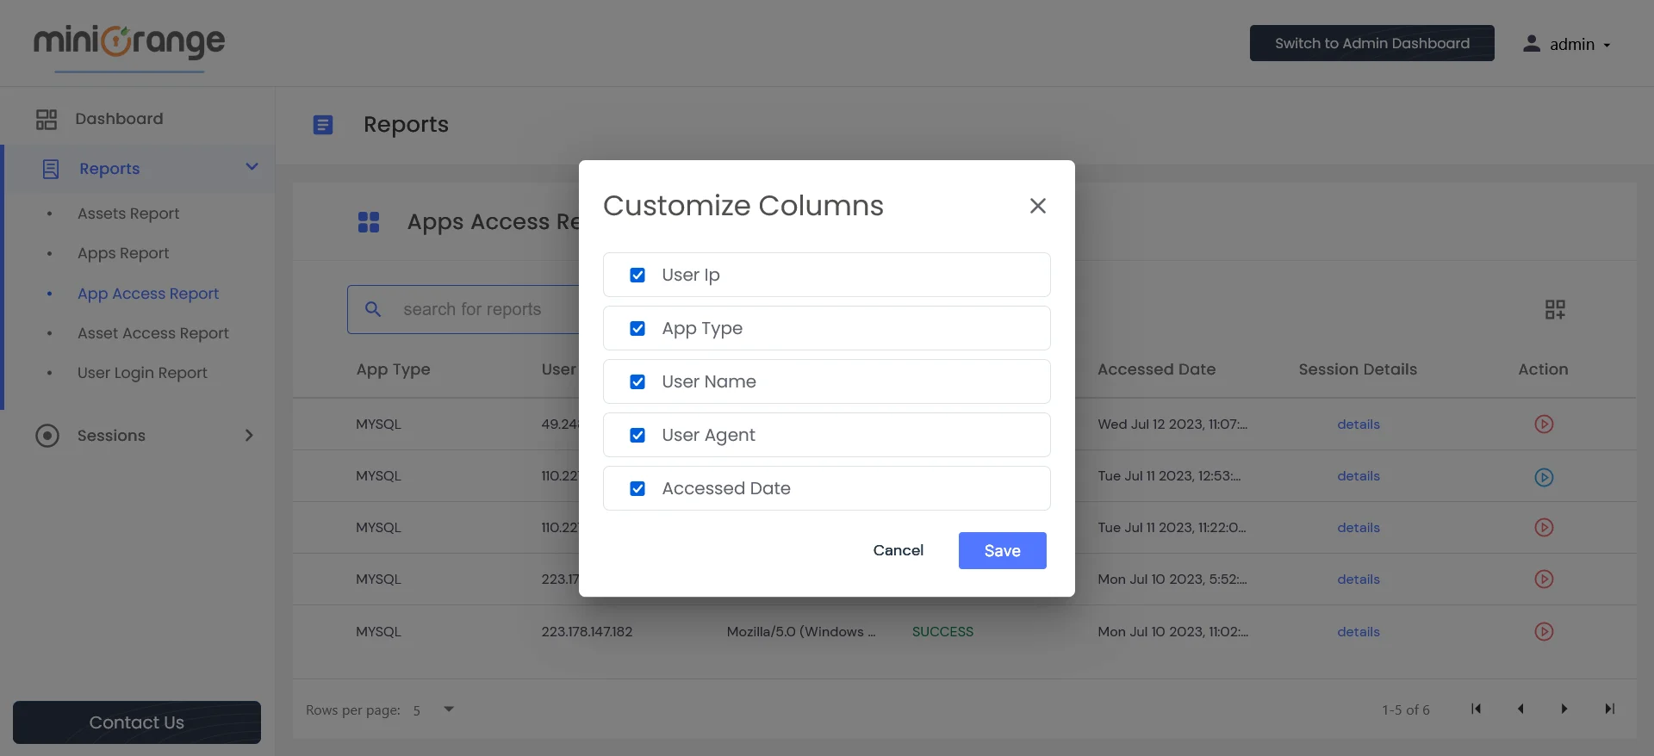Screen dimensions: 1654x756
Task: Open the admin account dropdown arrow
Action: (x=1607, y=46)
